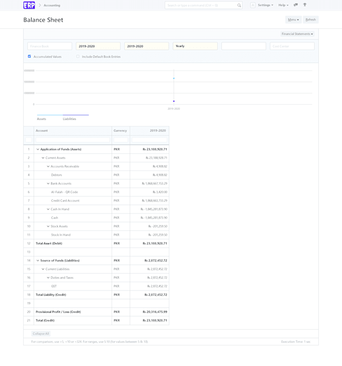Collapse the Accounts Receivable node
This screenshot has width=342, height=366.
point(48,167)
